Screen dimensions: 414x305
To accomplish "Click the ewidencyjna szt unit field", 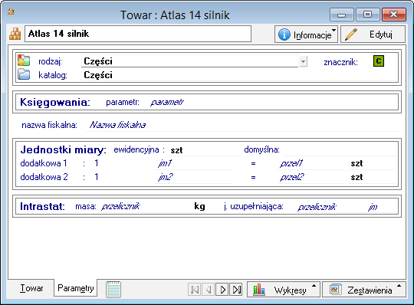I will tap(205, 150).
